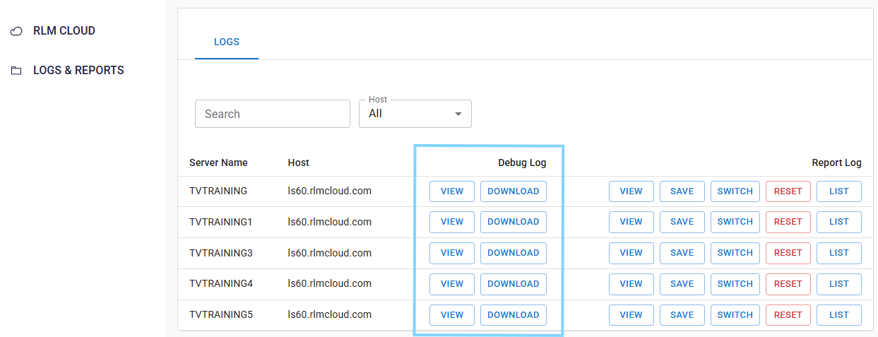878x337 pixels.
Task: Select the TVTRAINING3 server name cell
Action: pos(221,253)
